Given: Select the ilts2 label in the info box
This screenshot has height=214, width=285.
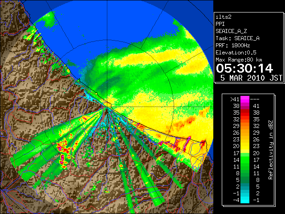Looking at the screenshot, I should [x=224, y=17].
